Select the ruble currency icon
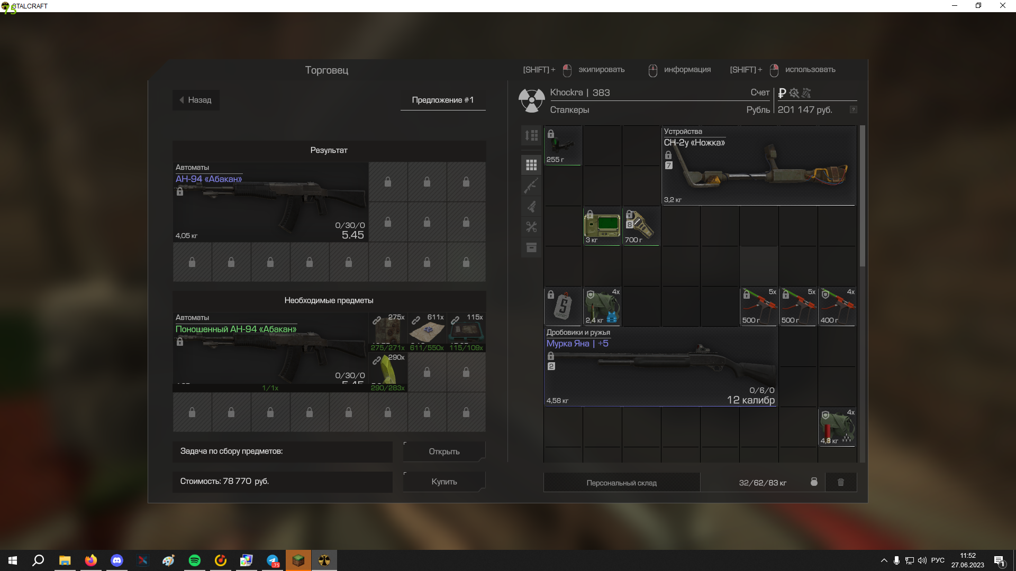1016x571 pixels. 782,93
